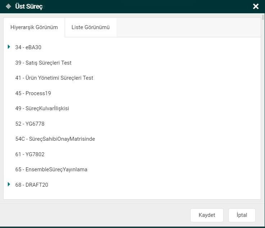Cancel with the İptal button
The width and height of the screenshot is (265, 228).
(x=242, y=215)
